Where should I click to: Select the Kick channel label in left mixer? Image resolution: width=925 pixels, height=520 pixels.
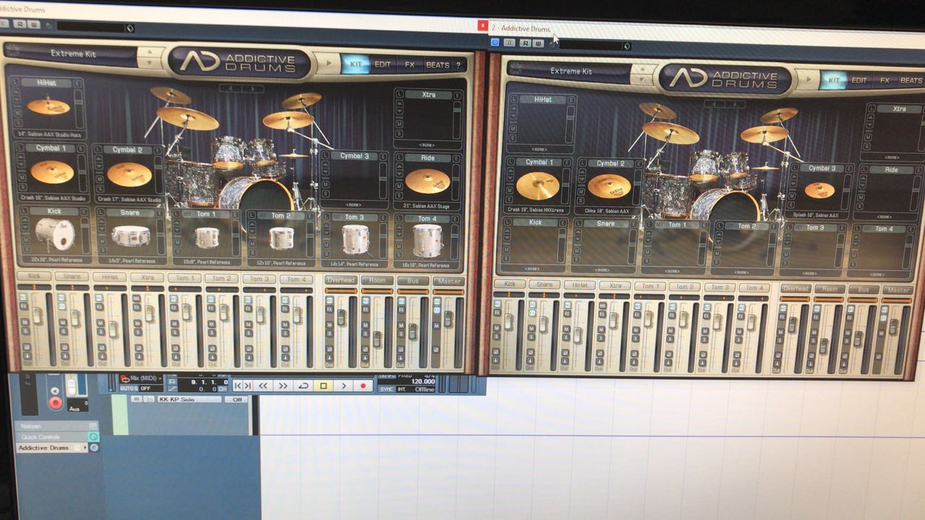click(35, 276)
